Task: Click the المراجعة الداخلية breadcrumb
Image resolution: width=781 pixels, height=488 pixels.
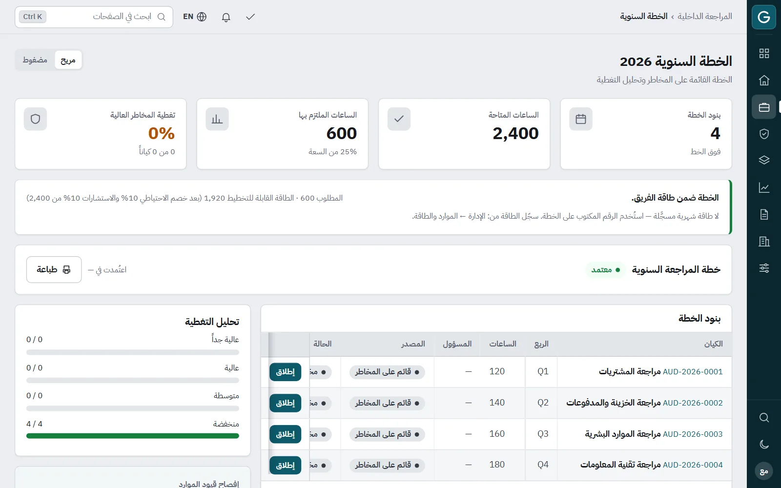Action: pyautogui.click(x=705, y=17)
